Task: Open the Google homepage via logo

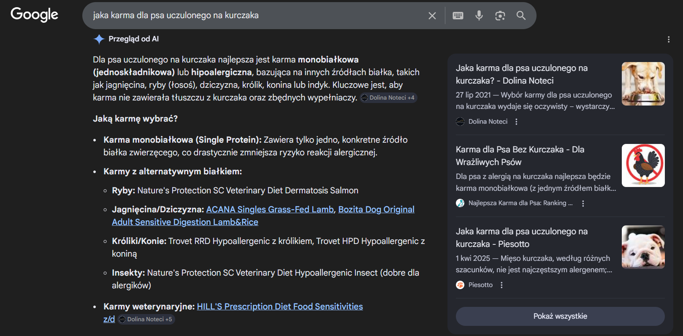Action: (x=34, y=15)
